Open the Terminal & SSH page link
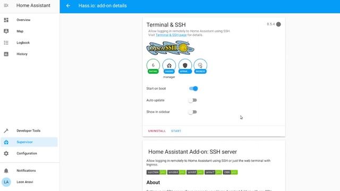Screen dimensions: 340x191 click(171, 35)
